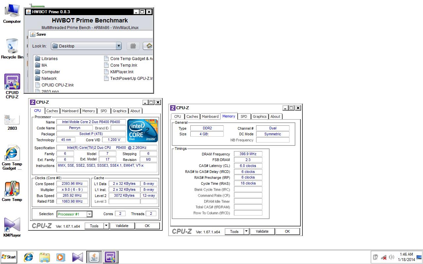The height and width of the screenshot is (264, 423).
Task: Expand the Look In Desktop dropdown
Action: pos(119,46)
